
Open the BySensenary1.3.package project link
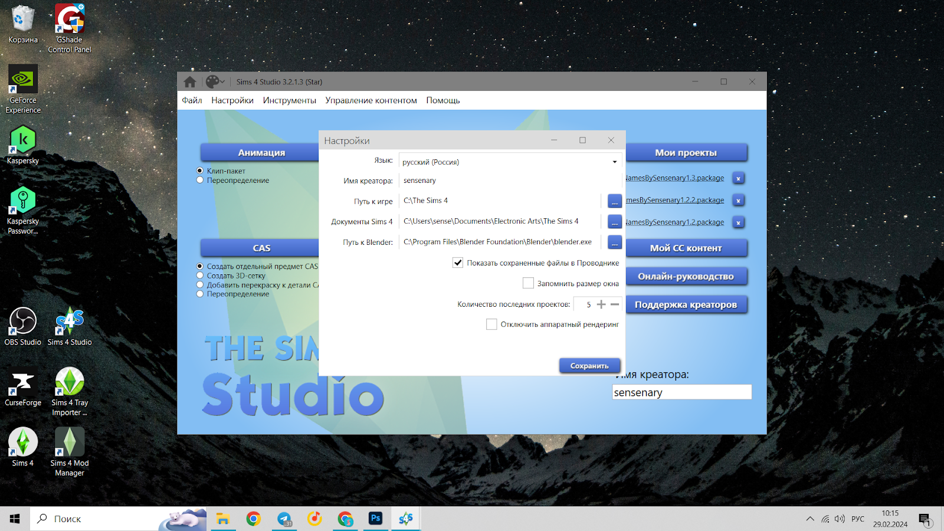pos(675,178)
